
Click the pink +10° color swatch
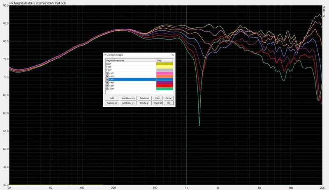click(164, 73)
